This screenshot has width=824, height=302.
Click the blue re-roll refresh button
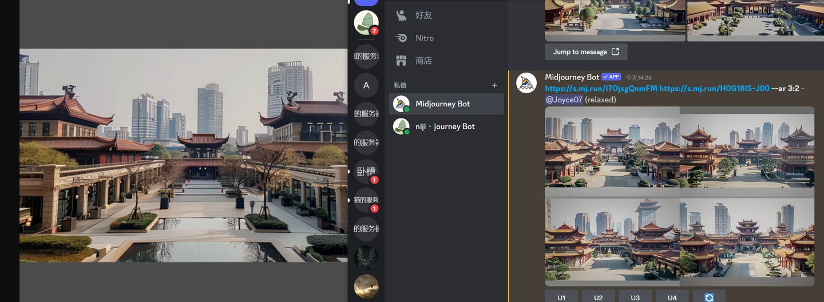click(x=709, y=297)
